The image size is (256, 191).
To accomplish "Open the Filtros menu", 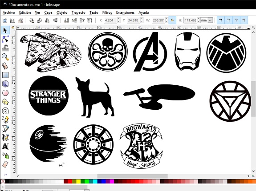I will [x=107, y=12].
